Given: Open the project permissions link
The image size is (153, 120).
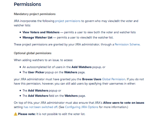Looking at the screenshot, I should (68, 21).
